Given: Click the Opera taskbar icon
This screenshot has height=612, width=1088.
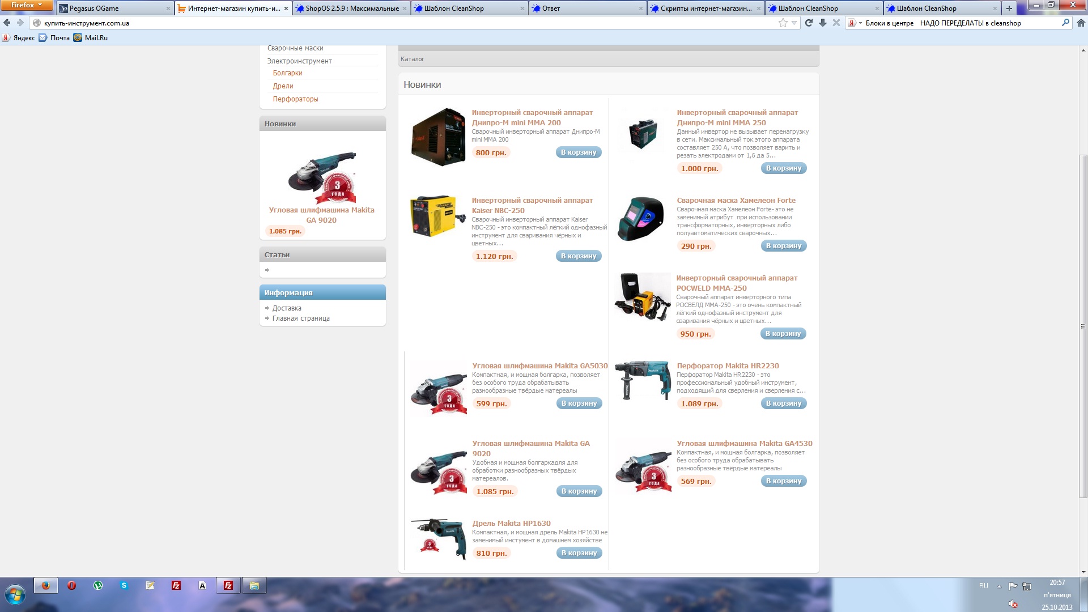Looking at the screenshot, I should point(71,585).
